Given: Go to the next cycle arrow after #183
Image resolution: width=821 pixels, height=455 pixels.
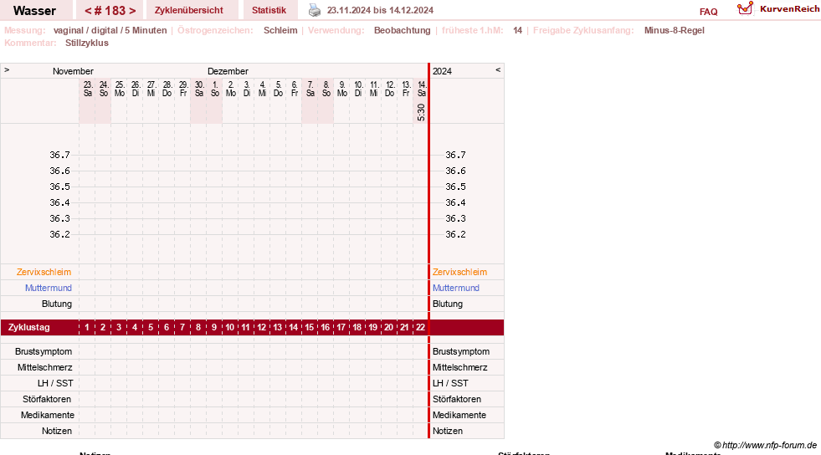Looking at the screenshot, I should (x=132, y=11).
